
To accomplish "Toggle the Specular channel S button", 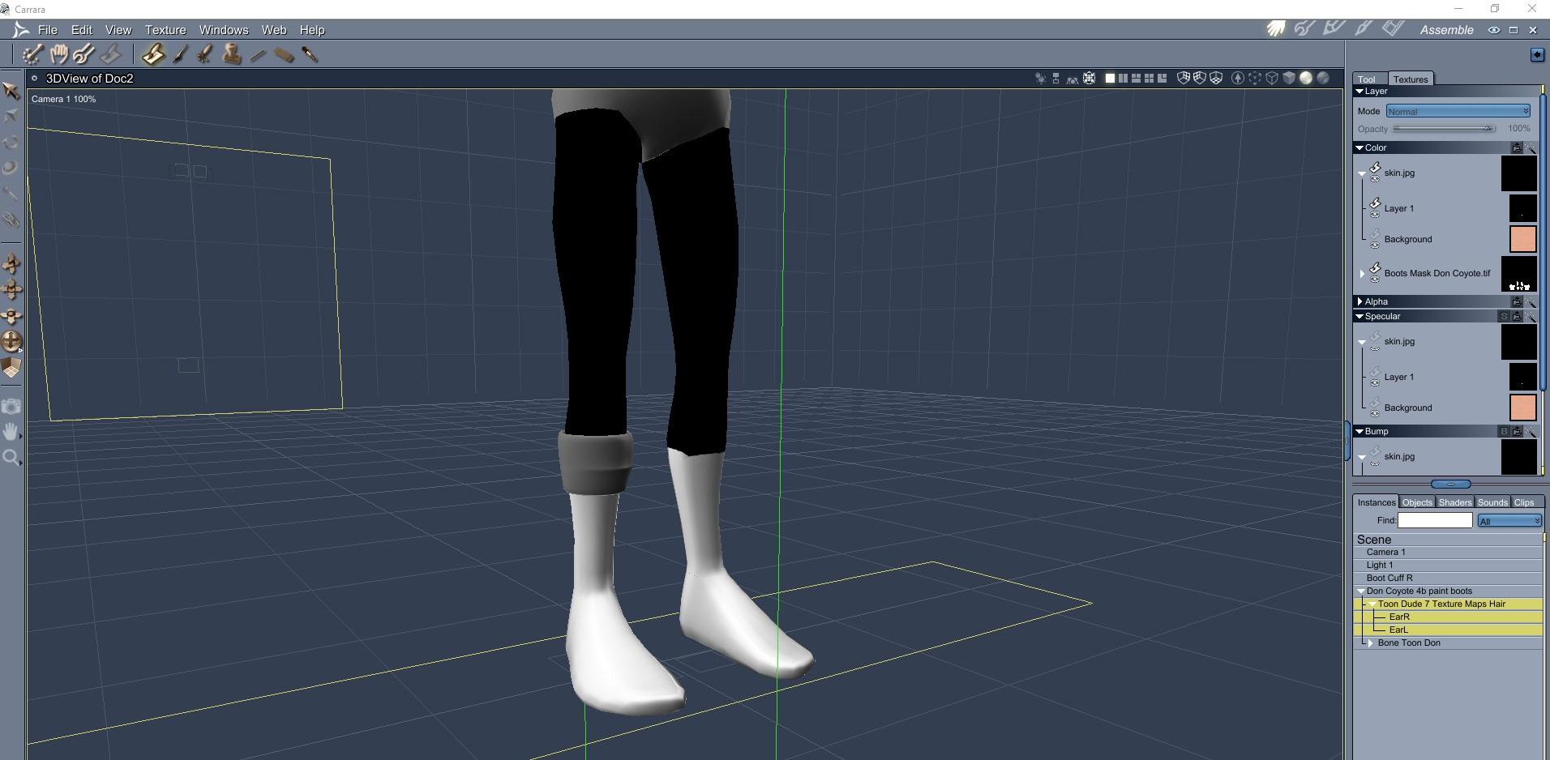I will pyautogui.click(x=1504, y=317).
